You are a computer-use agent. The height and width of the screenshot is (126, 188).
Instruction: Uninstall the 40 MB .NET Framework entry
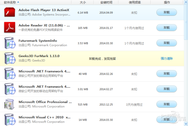167,74
